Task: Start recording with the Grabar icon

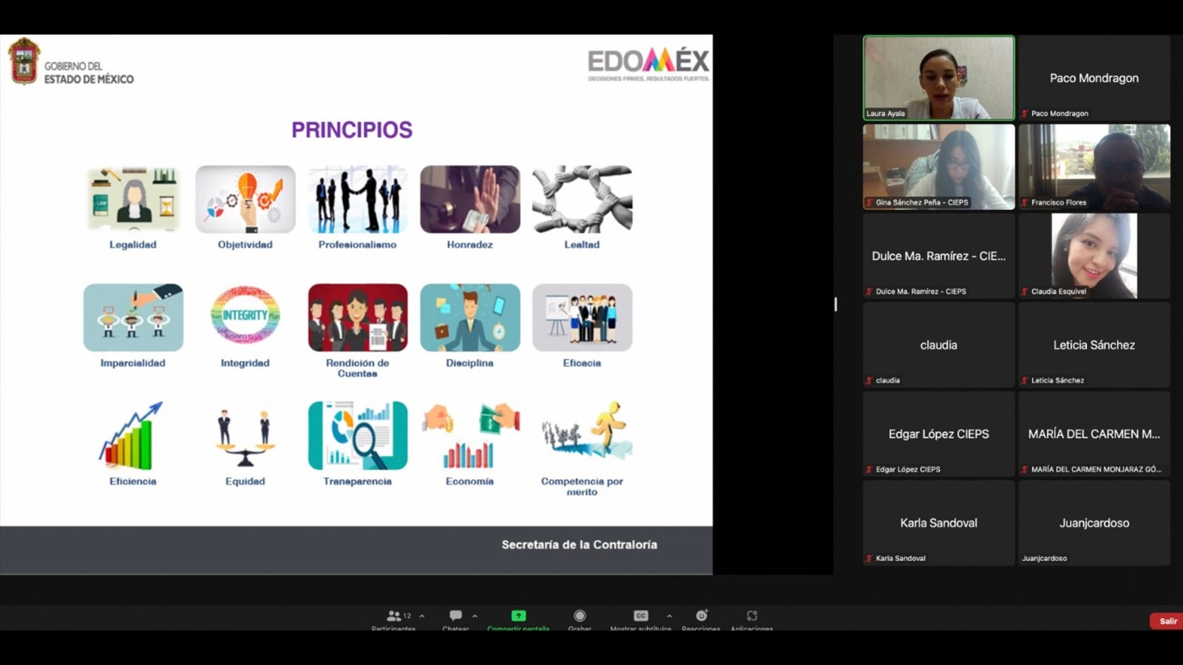Action: point(580,615)
